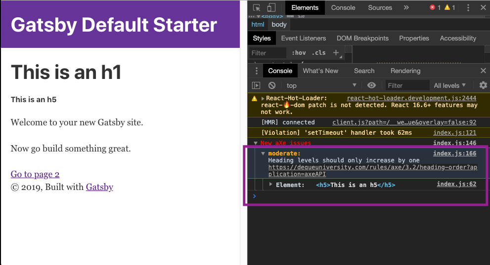Open the Sources tab
Viewport: 490px width, 265px height.
coord(380,7)
